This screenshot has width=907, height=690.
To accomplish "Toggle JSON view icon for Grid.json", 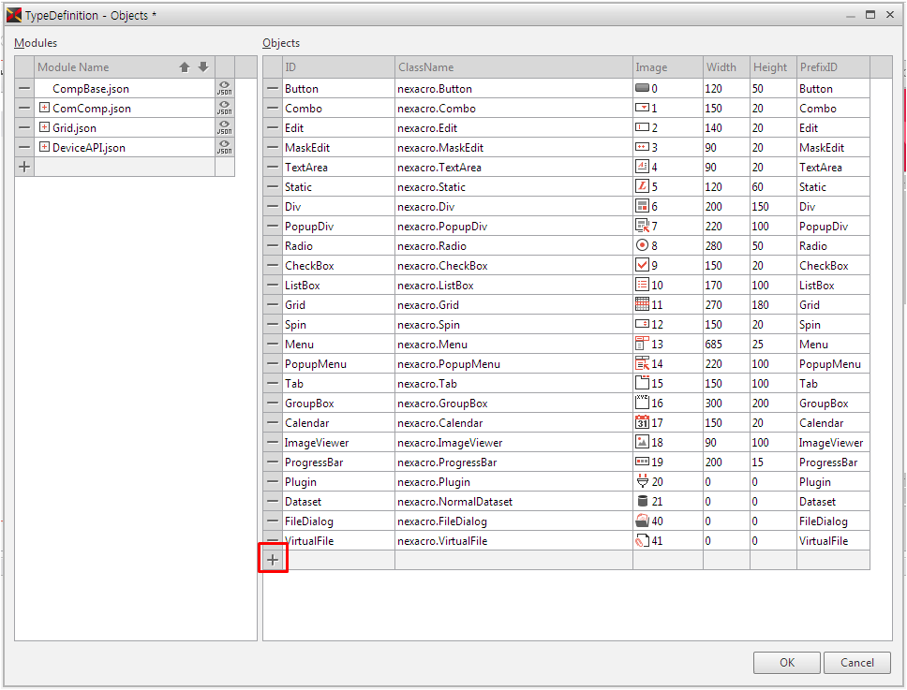I will [224, 128].
